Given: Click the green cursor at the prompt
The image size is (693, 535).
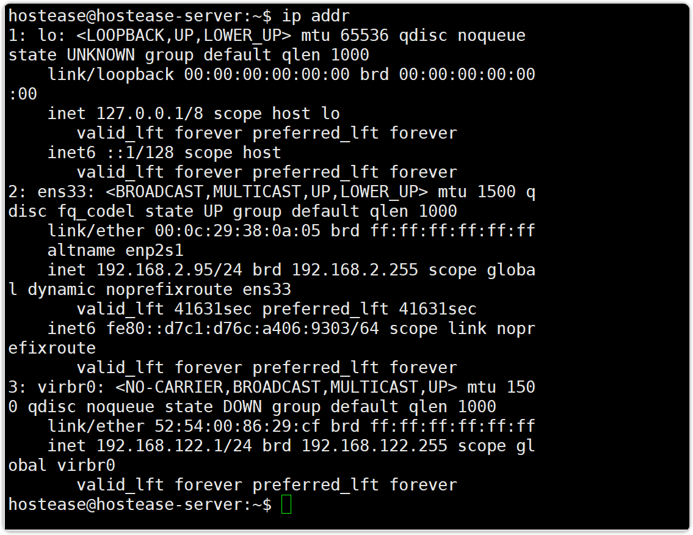Looking at the screenshot, I should click(286, 505).
